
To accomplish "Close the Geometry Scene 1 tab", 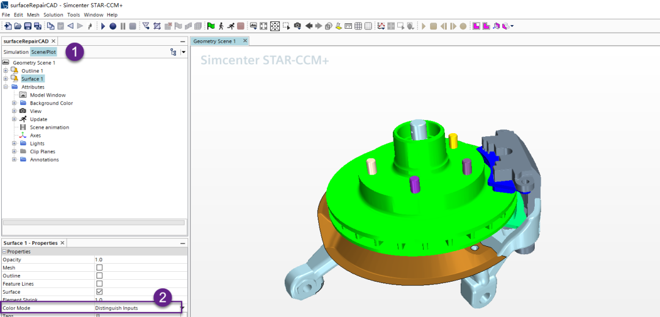I will click(244, 41).
